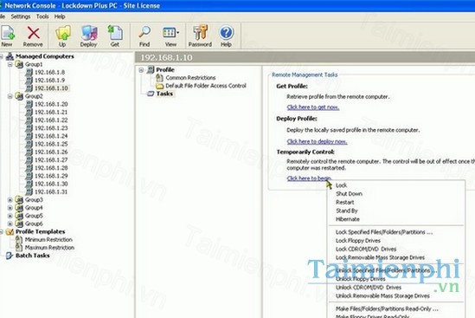Click the Help question mark icon
This screenshot has width=475, height=318.
point(226,32)
